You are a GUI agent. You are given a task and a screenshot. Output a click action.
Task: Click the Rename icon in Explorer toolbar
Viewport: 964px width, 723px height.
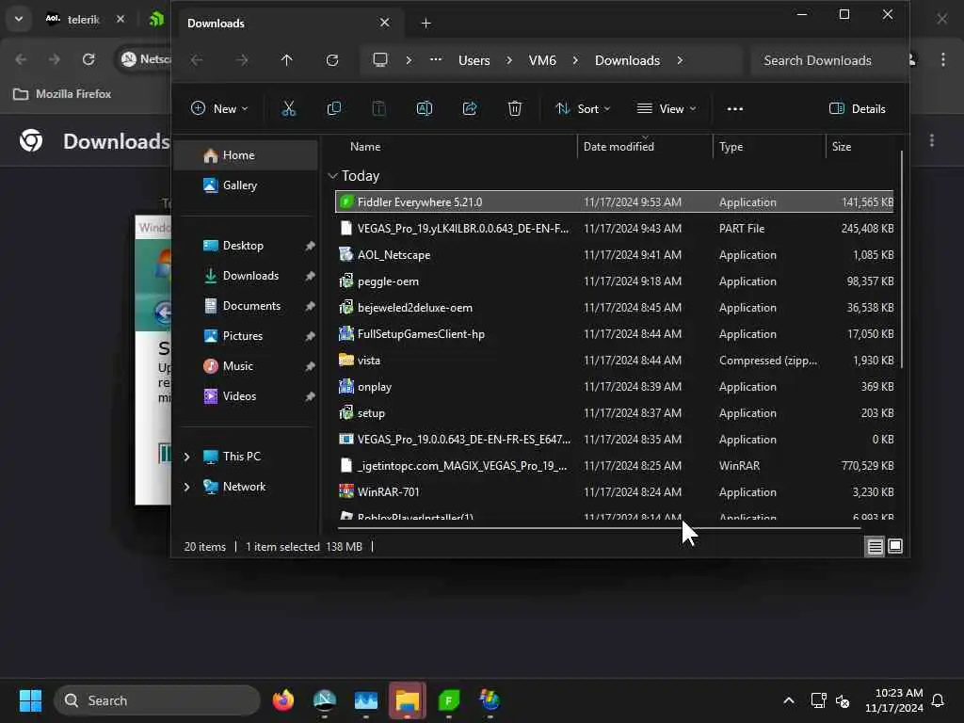pyautogui.click(x=425, y=109)
